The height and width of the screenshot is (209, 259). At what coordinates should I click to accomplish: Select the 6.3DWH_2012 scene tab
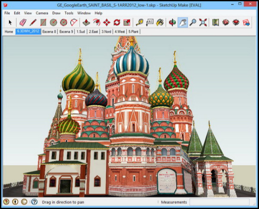[x=28, y=32]
